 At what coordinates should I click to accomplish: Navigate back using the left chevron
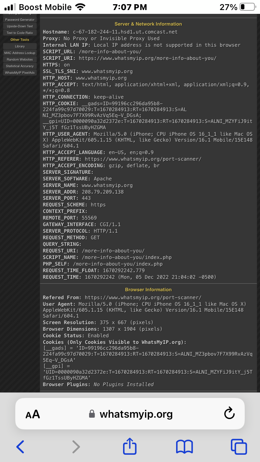[20, 447]
